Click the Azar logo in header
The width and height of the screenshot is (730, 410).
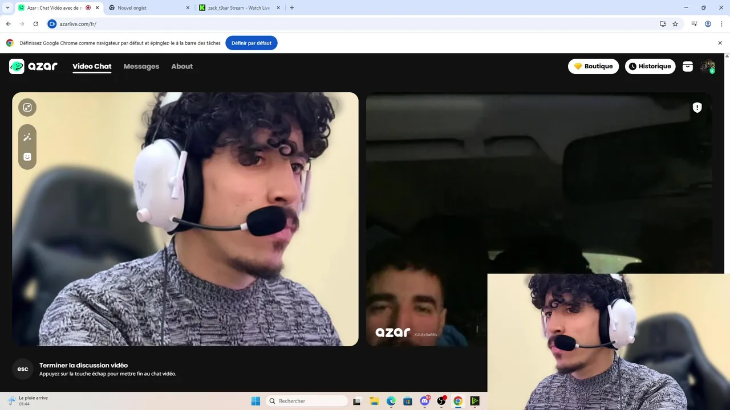pyautogui.click(x=33, y=66)
